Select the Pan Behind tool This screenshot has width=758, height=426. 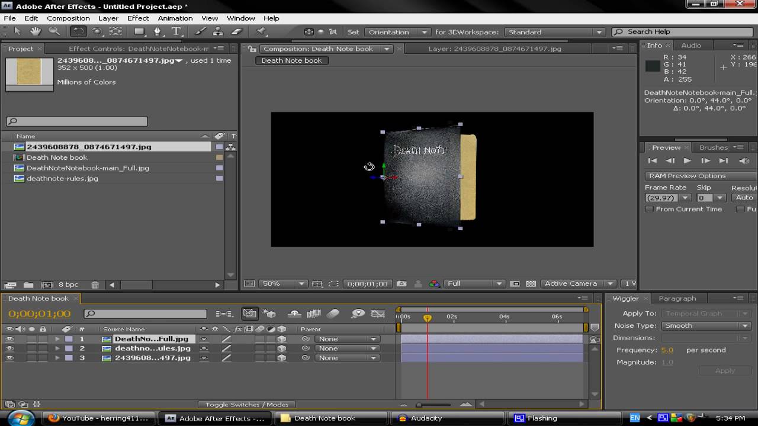[x=115, y=32]
